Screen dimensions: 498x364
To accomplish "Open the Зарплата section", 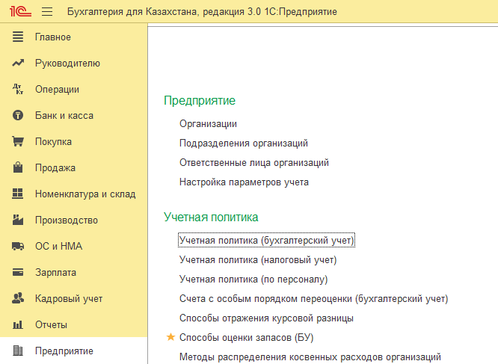I will 55,273.
